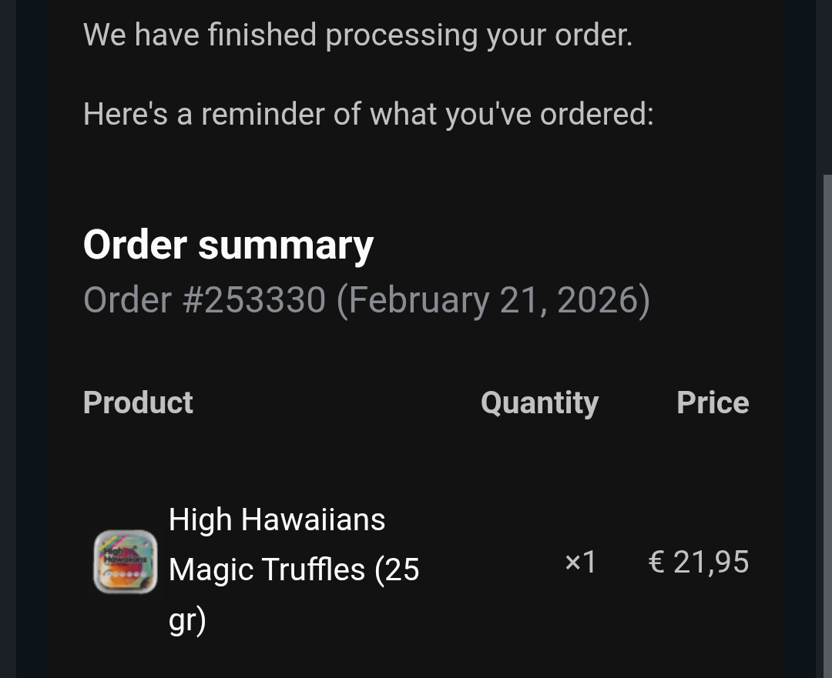Open the "High Hawaiians" product name line
Viewport: 832px width, 678px height.
[x=277, y=519]
